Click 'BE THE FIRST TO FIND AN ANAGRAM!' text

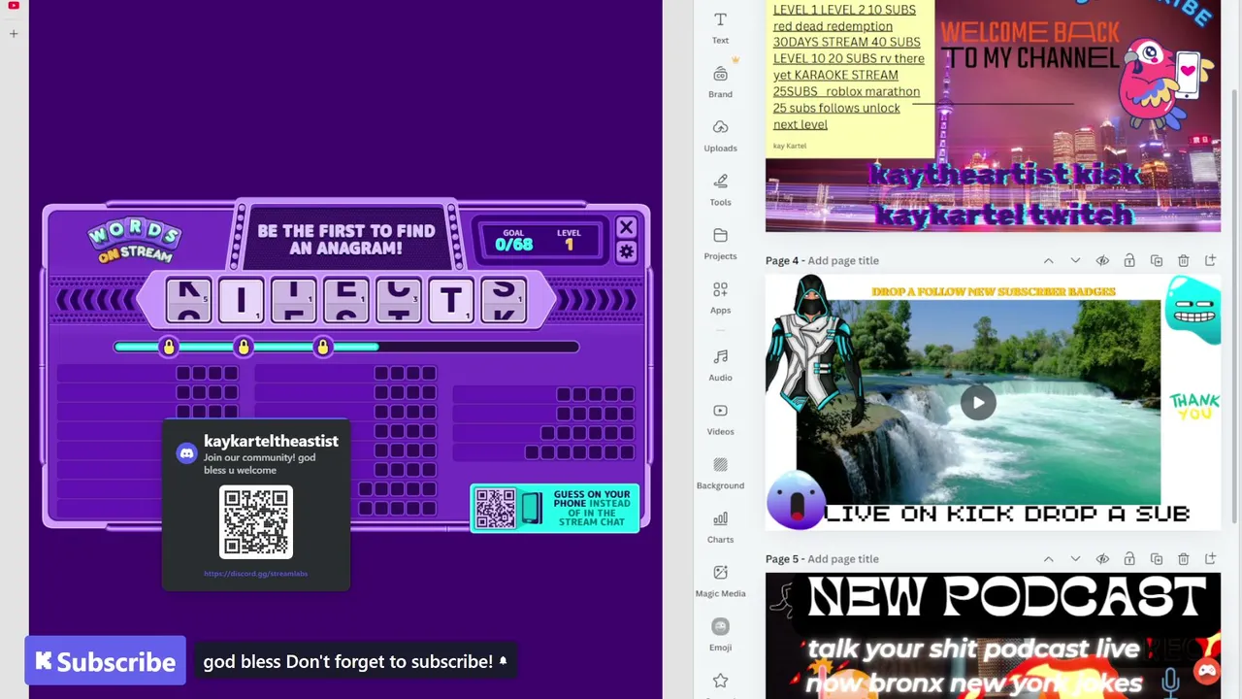click(x=345, y=240)
